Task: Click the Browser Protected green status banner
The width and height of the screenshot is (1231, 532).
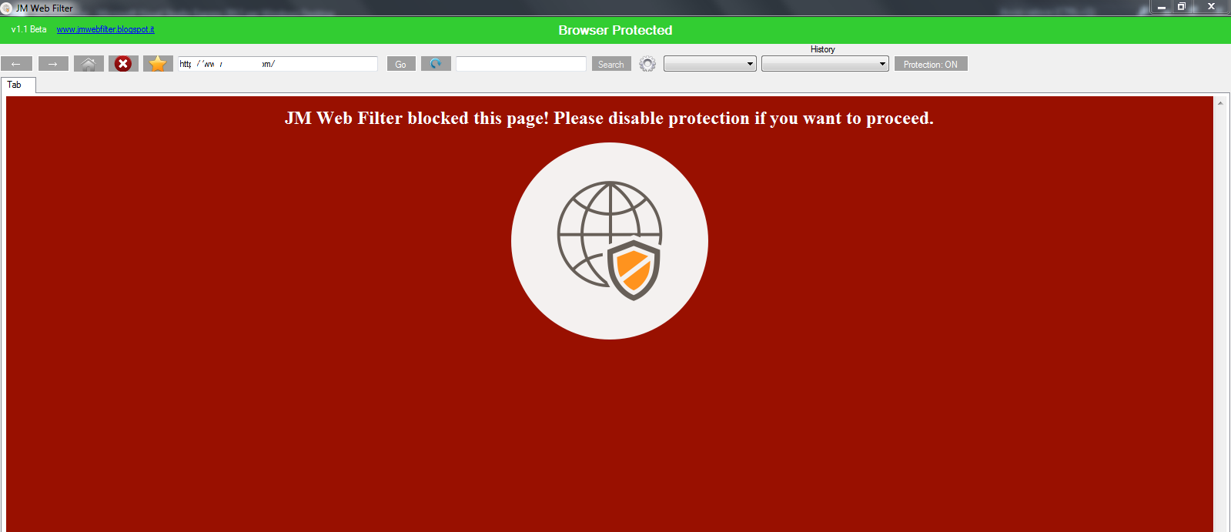Action: pyautogui.click(x=615, y=30)
